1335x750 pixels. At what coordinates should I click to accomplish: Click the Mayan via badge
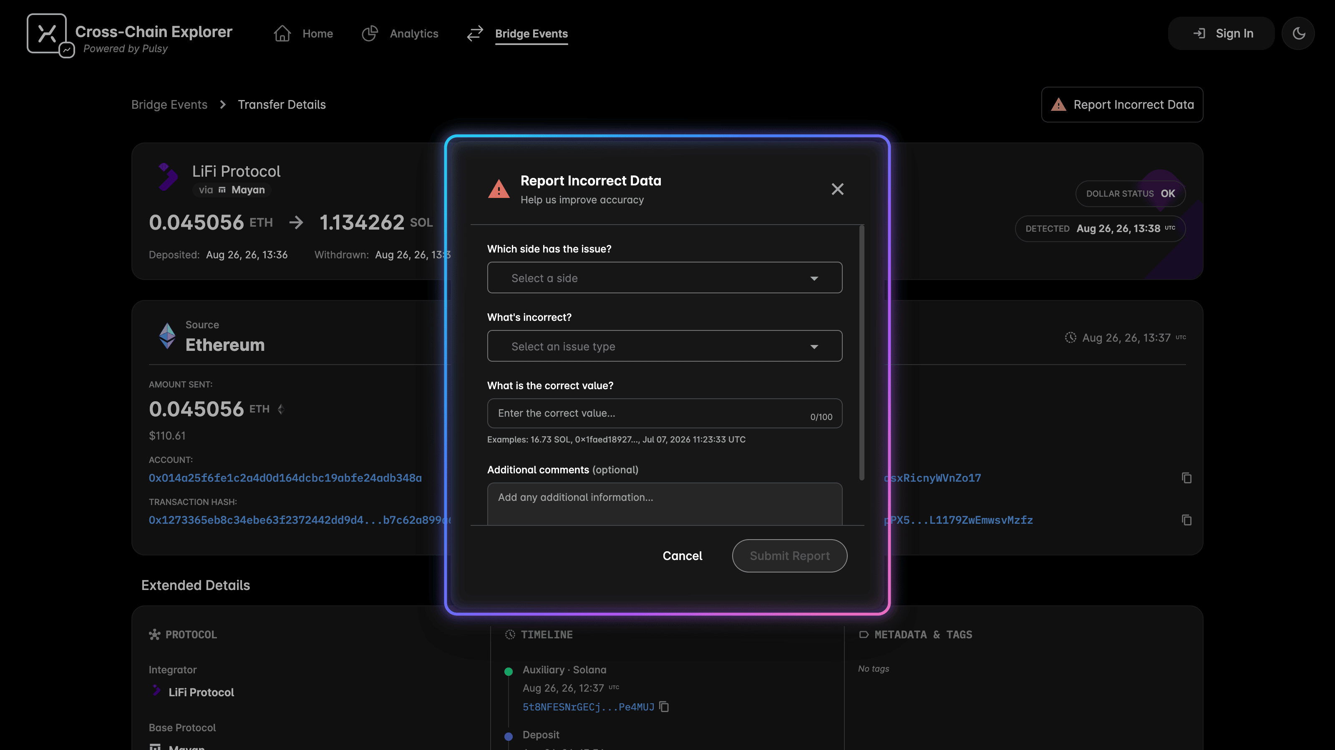(x=232, y=190)
